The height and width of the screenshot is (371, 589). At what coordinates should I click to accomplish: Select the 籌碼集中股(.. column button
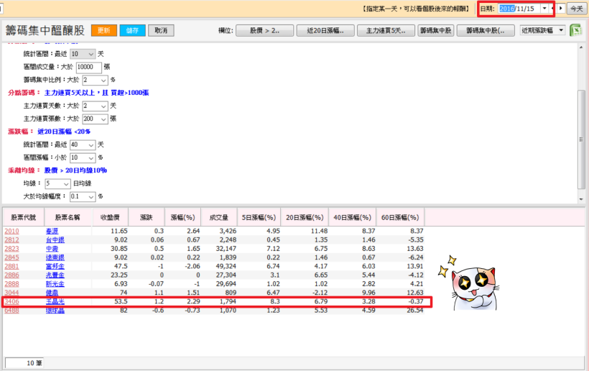coord(486,30)
